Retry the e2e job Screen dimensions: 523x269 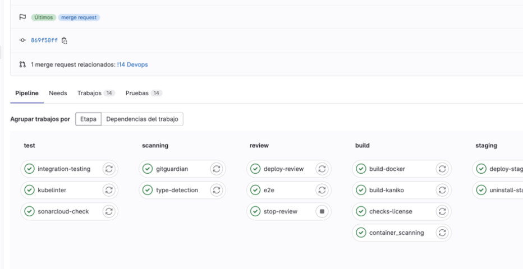[322, 190]
